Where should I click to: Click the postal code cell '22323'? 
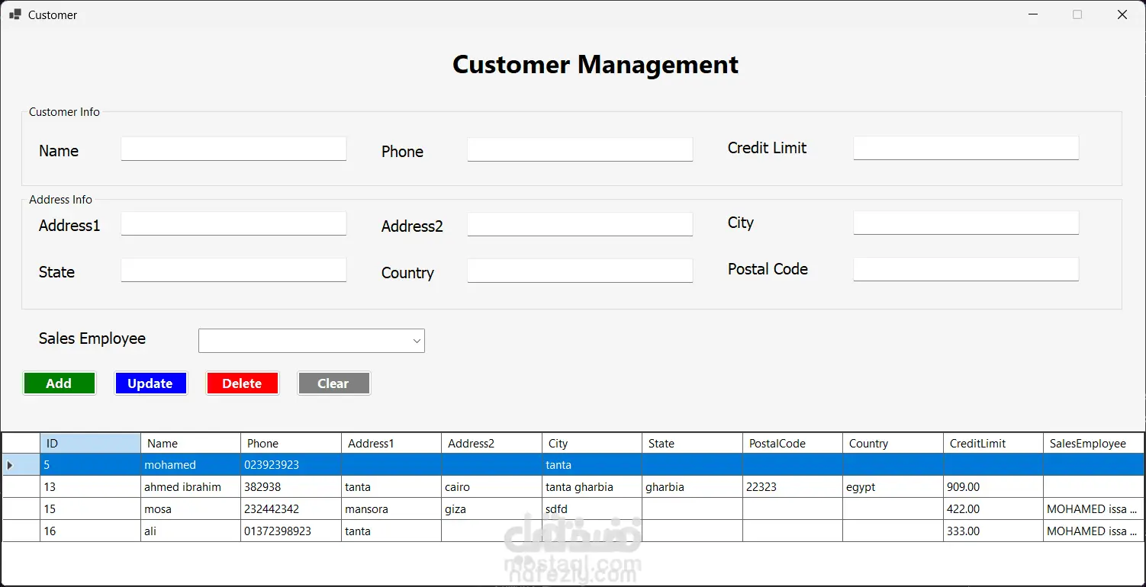tap(793, 487)
